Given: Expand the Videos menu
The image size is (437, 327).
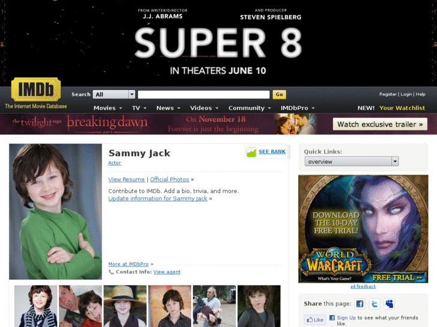Looking at the screenshot, I should [204, 108].
